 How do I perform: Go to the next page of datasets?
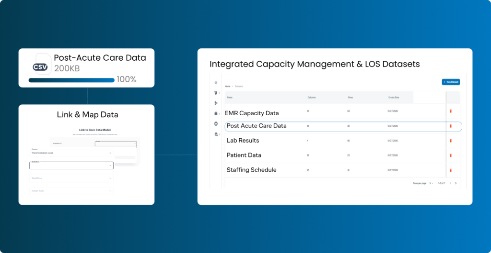pos(456,183)
